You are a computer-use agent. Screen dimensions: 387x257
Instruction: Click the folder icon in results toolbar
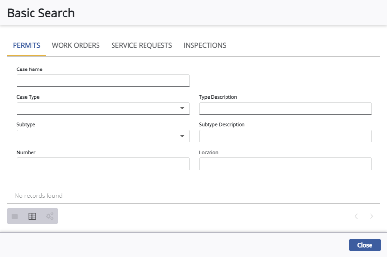click(x=15, y=216)
